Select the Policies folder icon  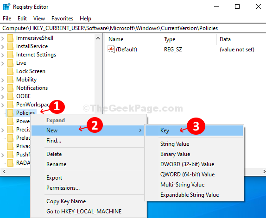pyautogui.click(x=10, y=112)
